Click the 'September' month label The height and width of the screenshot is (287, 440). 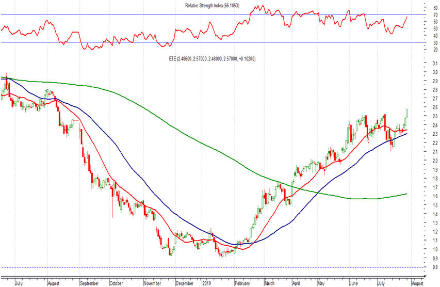click(89, 283)
